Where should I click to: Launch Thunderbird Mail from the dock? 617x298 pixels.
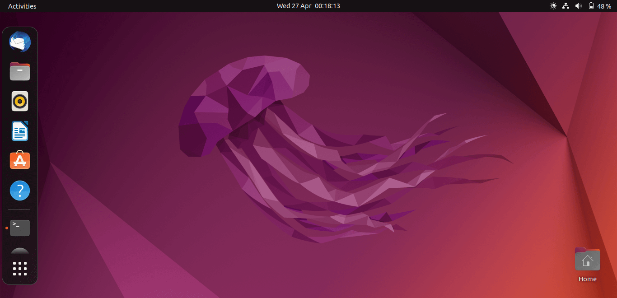point(20,42)
